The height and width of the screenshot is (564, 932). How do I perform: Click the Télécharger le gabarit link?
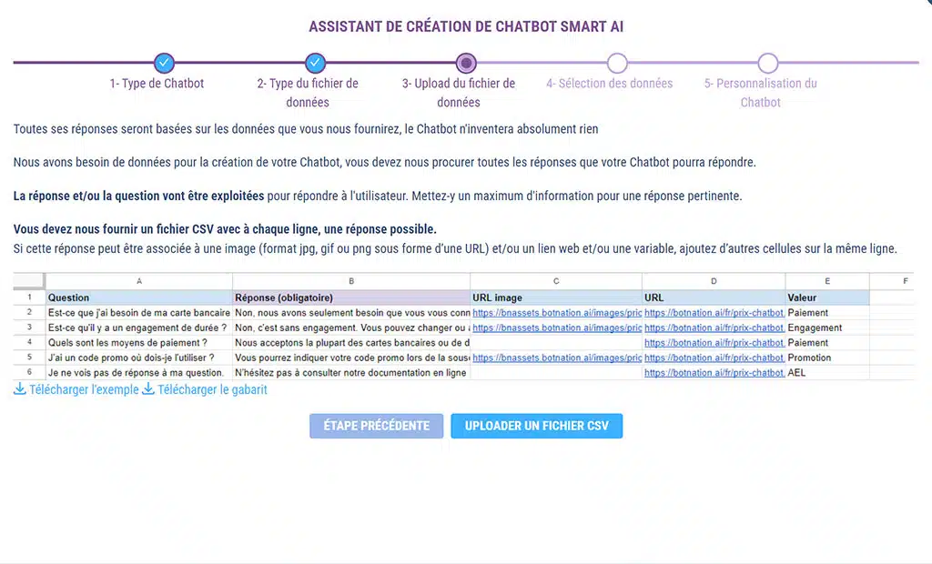pyautogui.click(x=212, y=389)
